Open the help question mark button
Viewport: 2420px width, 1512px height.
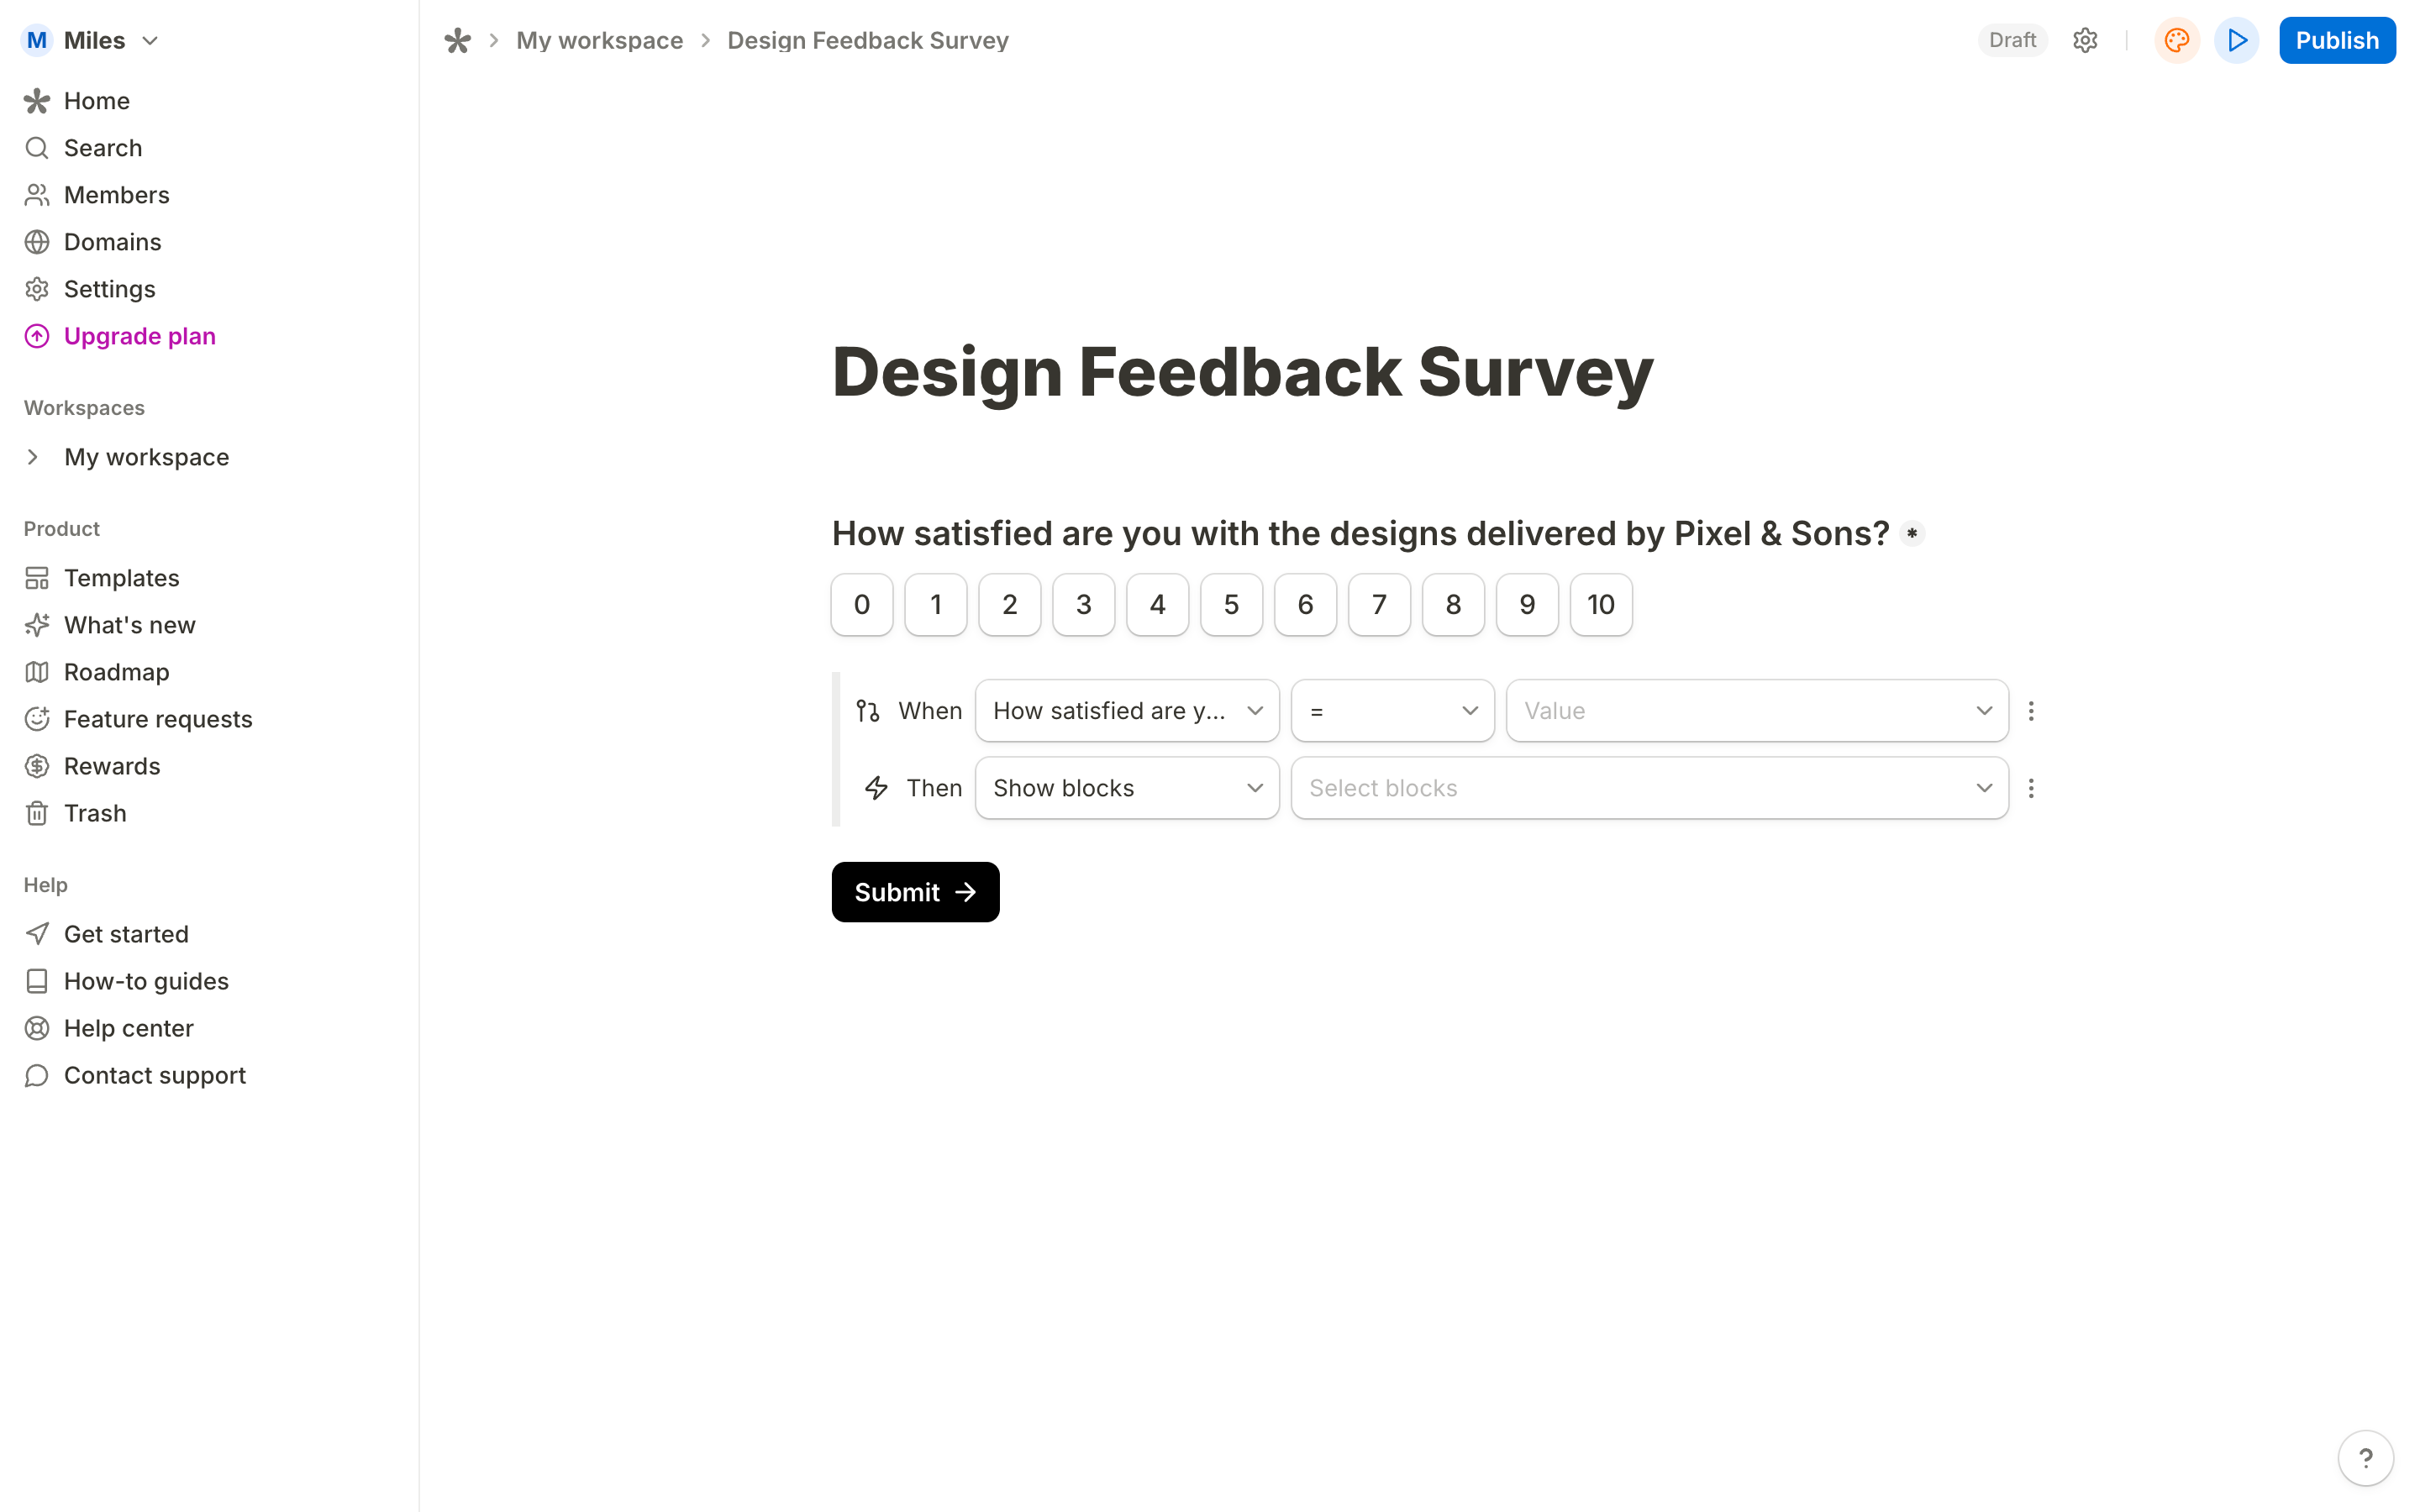(2365, 1457)
